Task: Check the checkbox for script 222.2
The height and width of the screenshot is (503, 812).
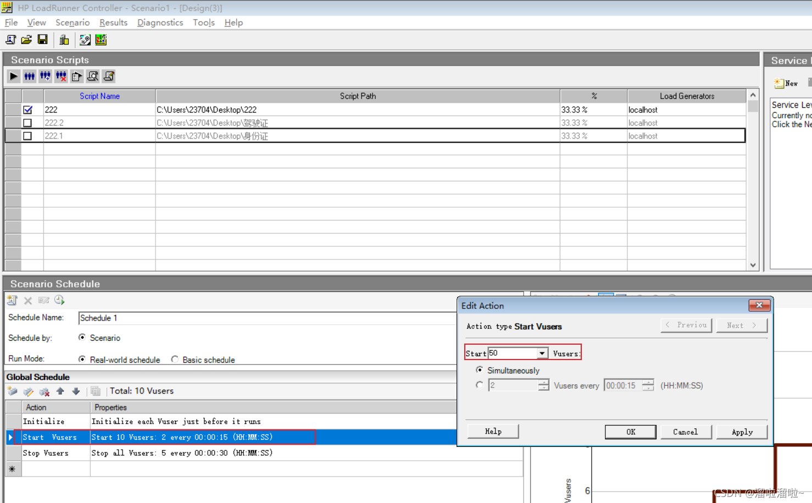Action: [x=27, y=123]
